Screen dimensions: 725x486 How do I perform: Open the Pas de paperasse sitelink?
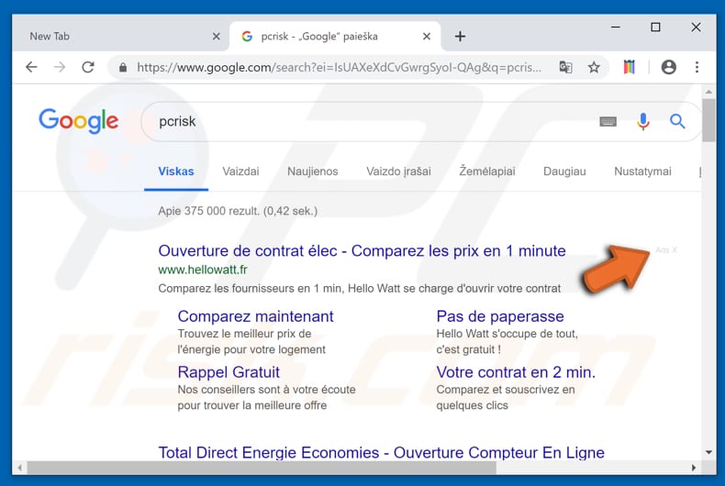pos(500,316)
